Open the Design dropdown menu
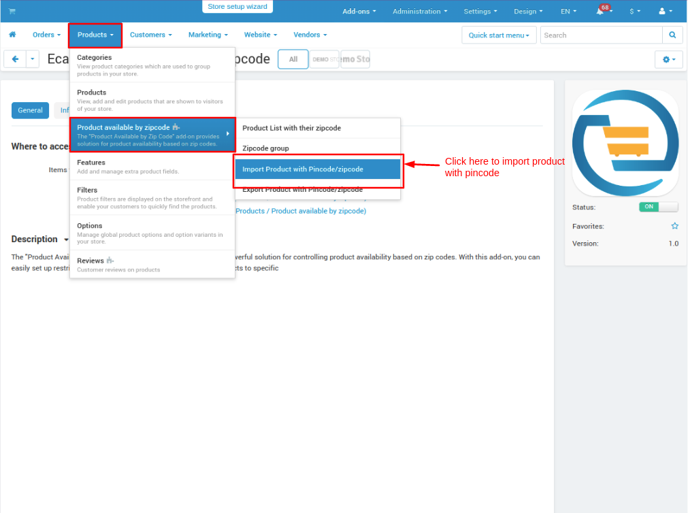 point(528,12)
